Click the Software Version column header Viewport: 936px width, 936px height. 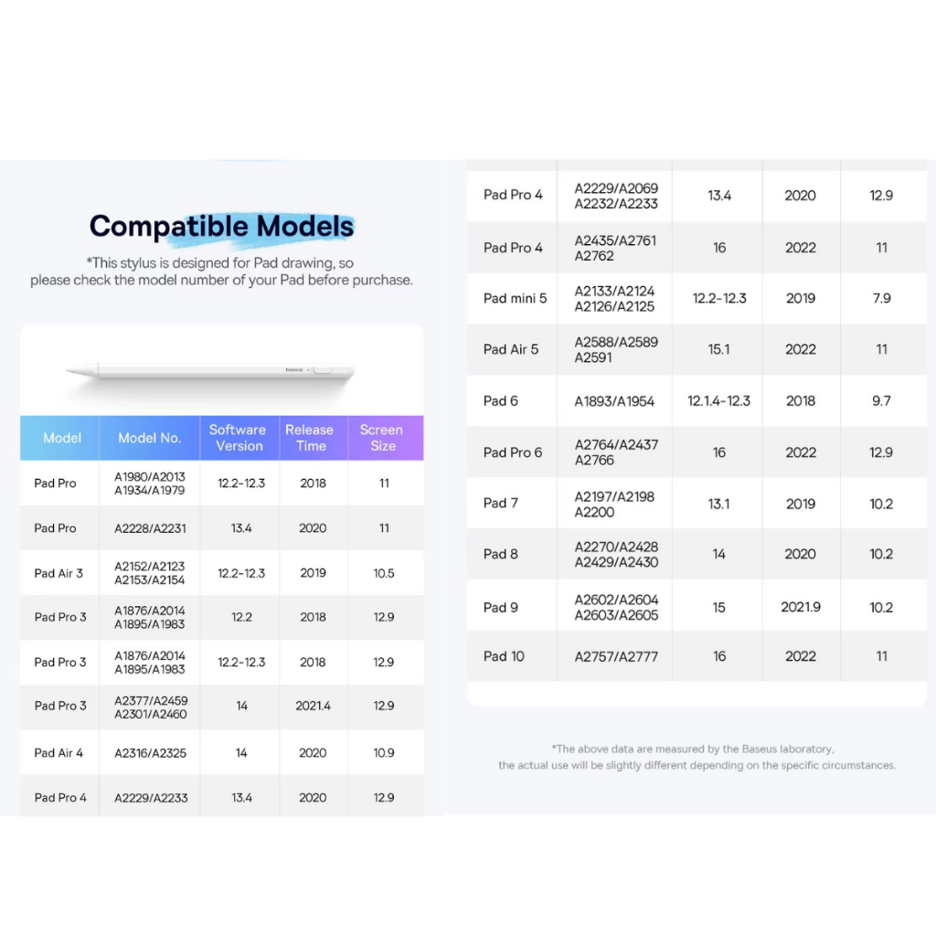tap(238, 438)
